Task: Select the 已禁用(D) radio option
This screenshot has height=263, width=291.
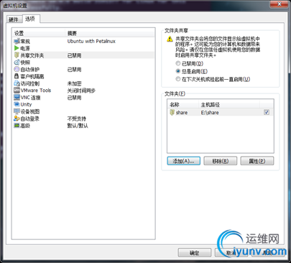Action: click(178, 63)
